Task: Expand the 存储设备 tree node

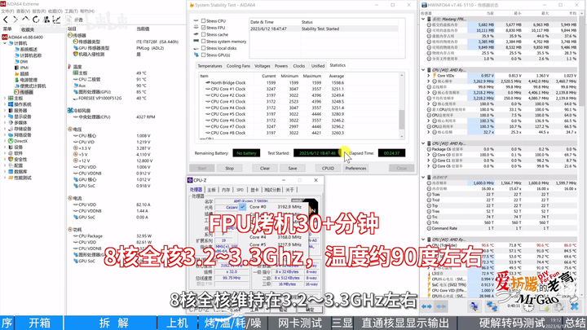Action: (5, 129)
